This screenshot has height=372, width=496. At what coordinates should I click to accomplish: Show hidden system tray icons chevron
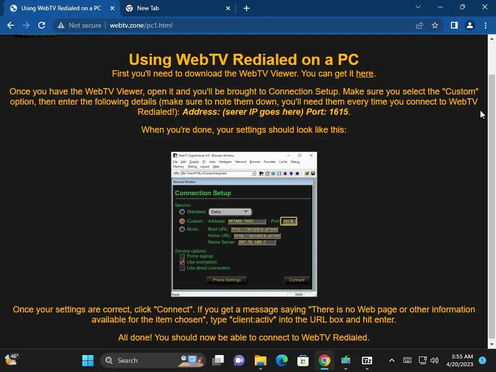(391, 360)
